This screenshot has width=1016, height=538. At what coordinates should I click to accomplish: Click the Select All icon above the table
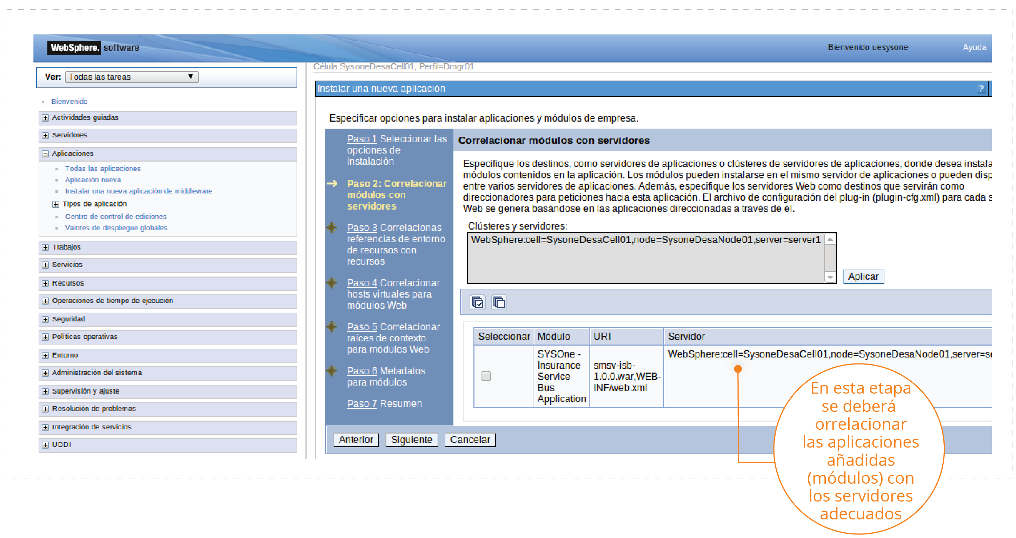pyautogui.click(x=477, y=302)
